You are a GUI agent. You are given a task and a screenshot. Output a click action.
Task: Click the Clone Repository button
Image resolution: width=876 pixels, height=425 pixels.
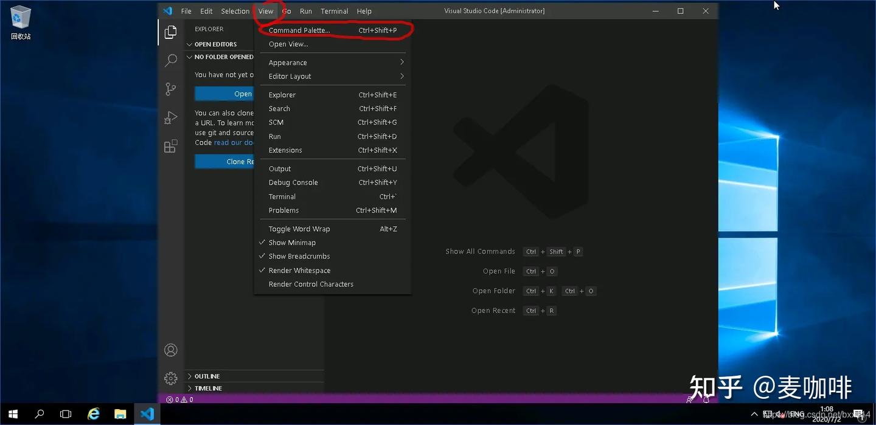pos(224,161)
